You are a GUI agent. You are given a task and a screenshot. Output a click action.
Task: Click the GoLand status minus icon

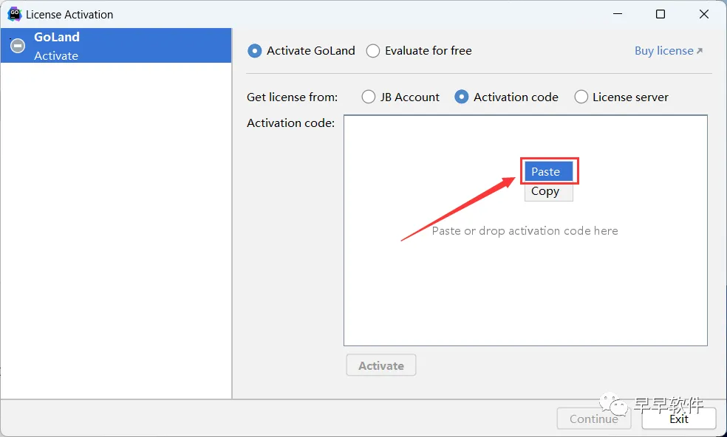tap(18, 46)
